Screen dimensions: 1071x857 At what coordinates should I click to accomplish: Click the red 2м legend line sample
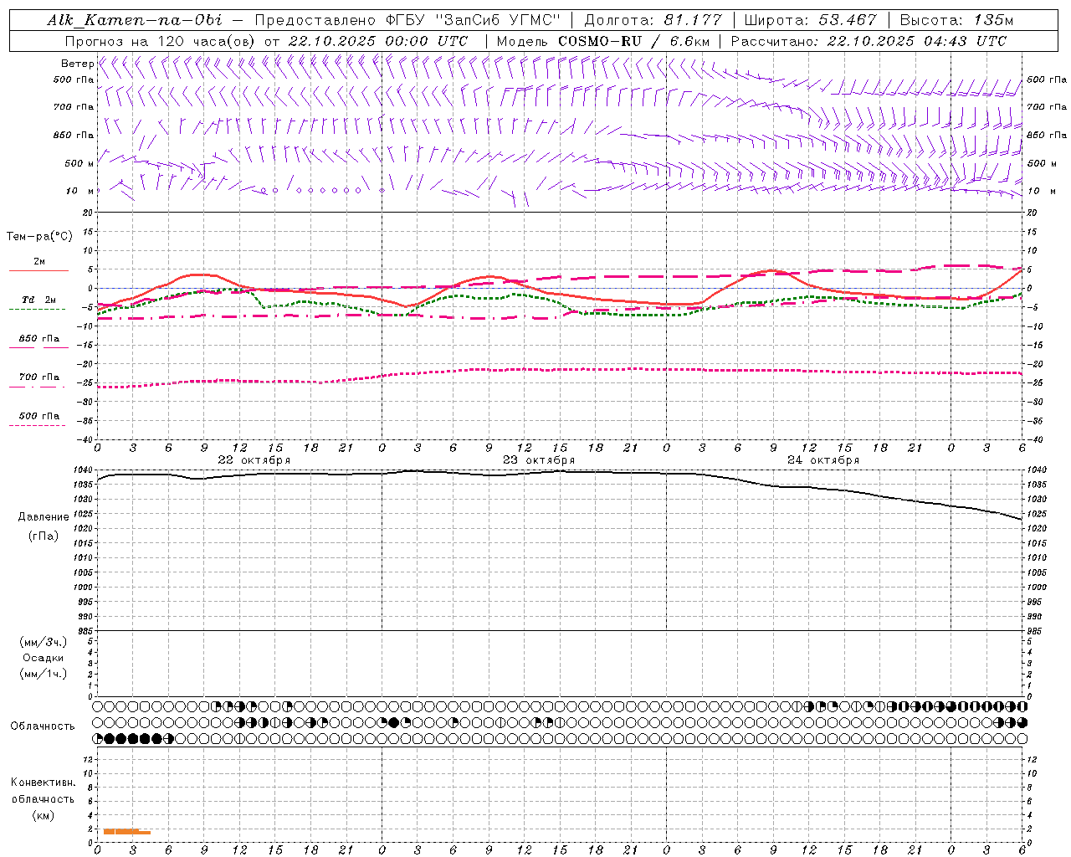38,270
